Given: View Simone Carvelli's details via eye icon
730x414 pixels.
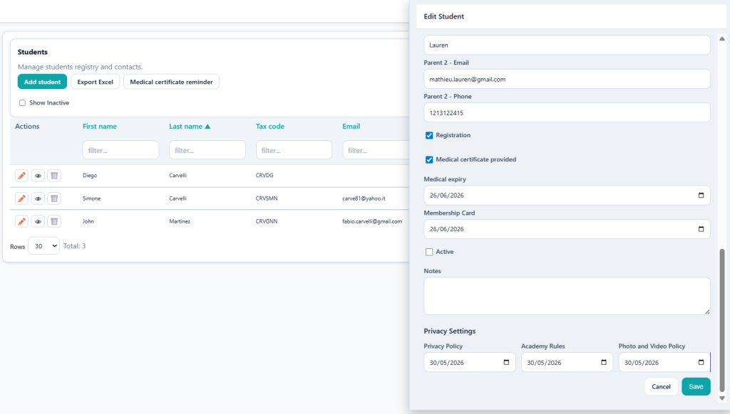Looking at the screenshot, I should point(37,198).
